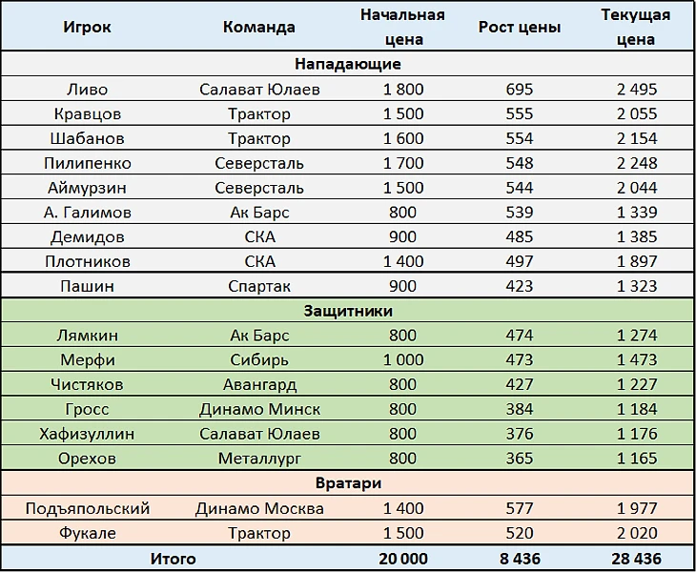The height and width of the screenshot is (572, 696).
Task: Select the Демидов player name cell
Action: point(87,237)
